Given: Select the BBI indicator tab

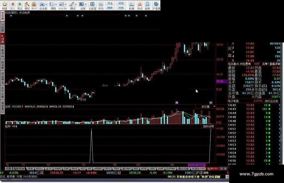Looking at the screenshot, I should (136, 169).
